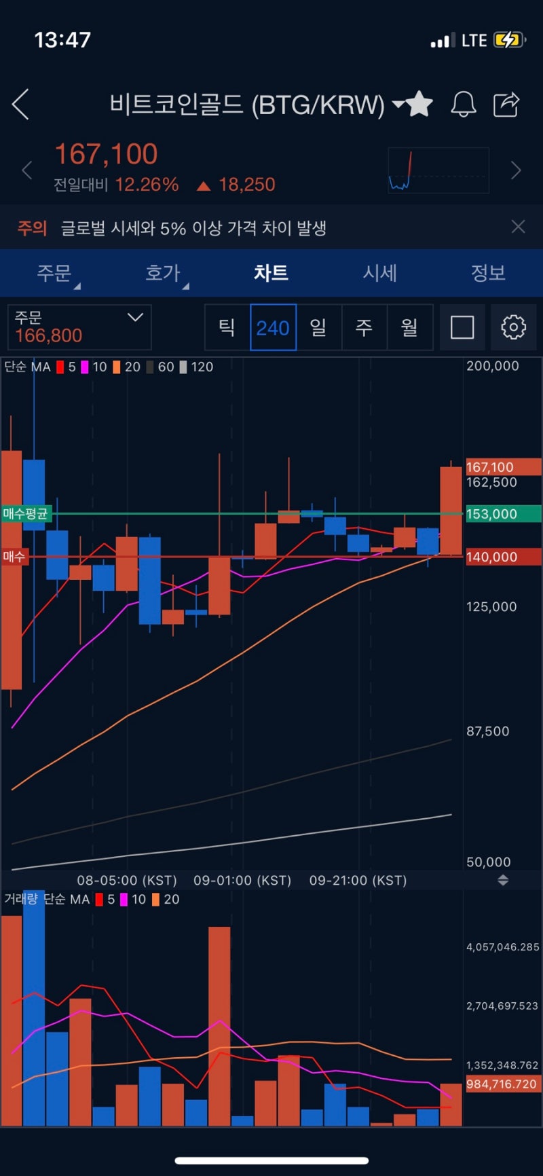
Task: Tap the magenta MA 10 swatch
Action: point(85,367)
